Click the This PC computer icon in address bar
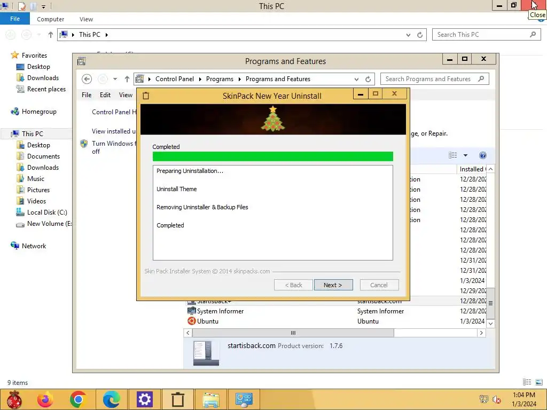 coord(64,35)
